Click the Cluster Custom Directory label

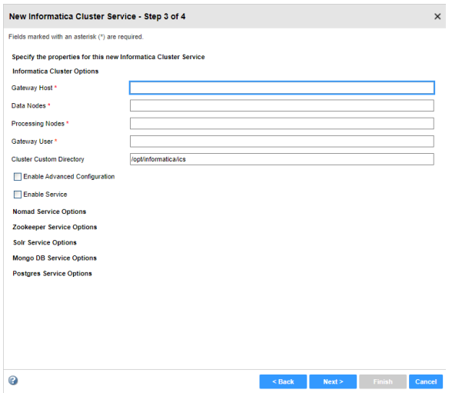point(48,159)
